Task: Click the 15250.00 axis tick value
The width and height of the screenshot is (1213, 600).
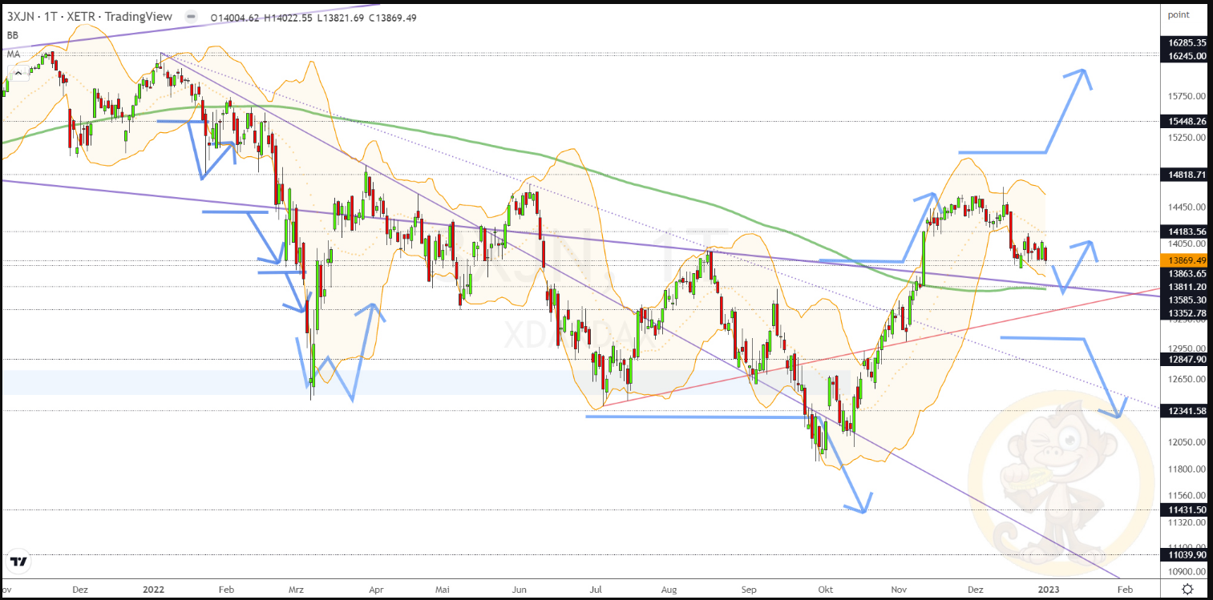Action: [1187, 138]
